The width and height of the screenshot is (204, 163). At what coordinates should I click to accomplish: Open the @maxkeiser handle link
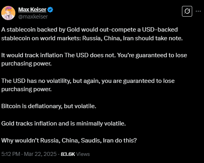click(33, 17)
